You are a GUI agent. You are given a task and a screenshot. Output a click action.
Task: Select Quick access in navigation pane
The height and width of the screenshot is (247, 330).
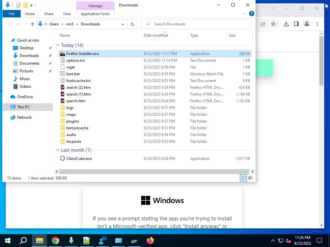coord(28,40)
